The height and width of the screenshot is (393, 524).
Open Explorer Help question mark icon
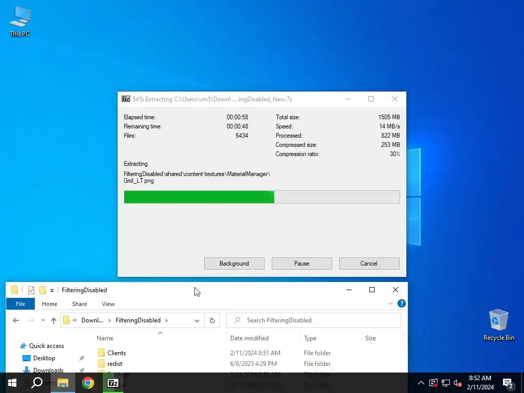[401, 303]
